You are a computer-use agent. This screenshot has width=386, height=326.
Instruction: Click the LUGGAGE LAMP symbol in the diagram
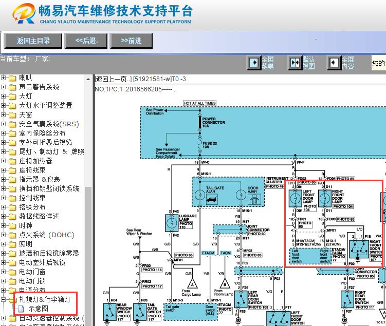[x=172, y=223]
